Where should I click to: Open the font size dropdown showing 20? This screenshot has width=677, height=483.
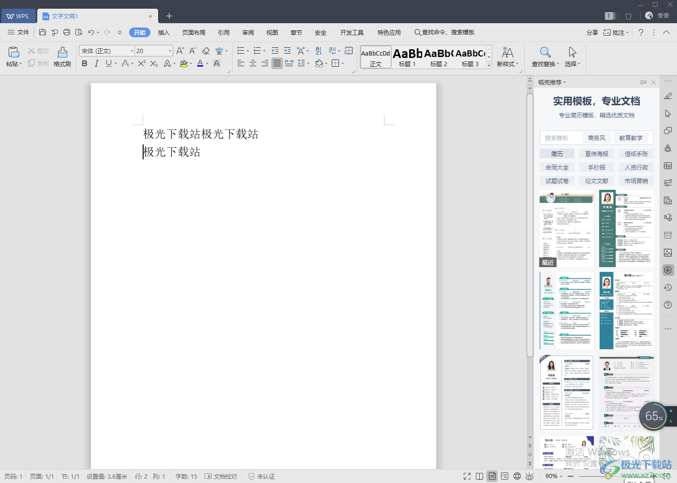pyautogui.click(x=170, y=51)
